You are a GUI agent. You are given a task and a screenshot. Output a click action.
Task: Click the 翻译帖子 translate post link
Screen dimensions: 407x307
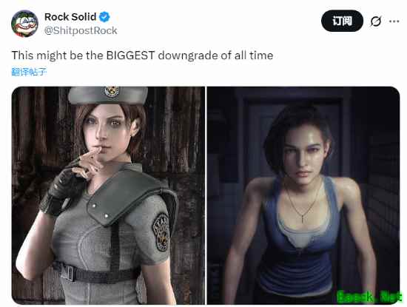coord(29,72)
